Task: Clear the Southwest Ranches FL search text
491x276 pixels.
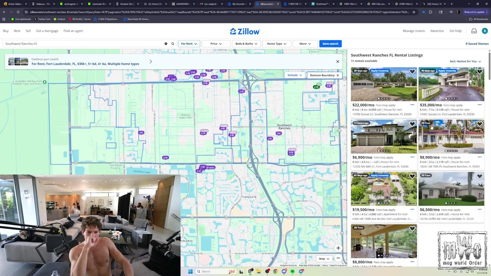Action: (166, 44)
